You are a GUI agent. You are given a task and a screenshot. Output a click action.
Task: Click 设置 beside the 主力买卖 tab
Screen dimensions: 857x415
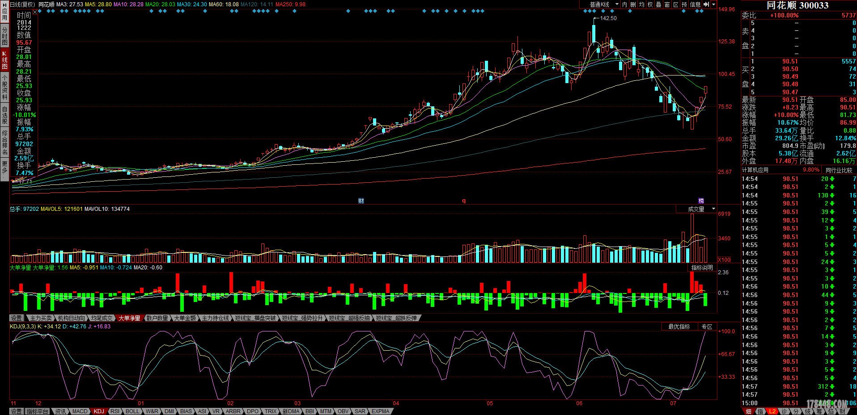[17, 318]
